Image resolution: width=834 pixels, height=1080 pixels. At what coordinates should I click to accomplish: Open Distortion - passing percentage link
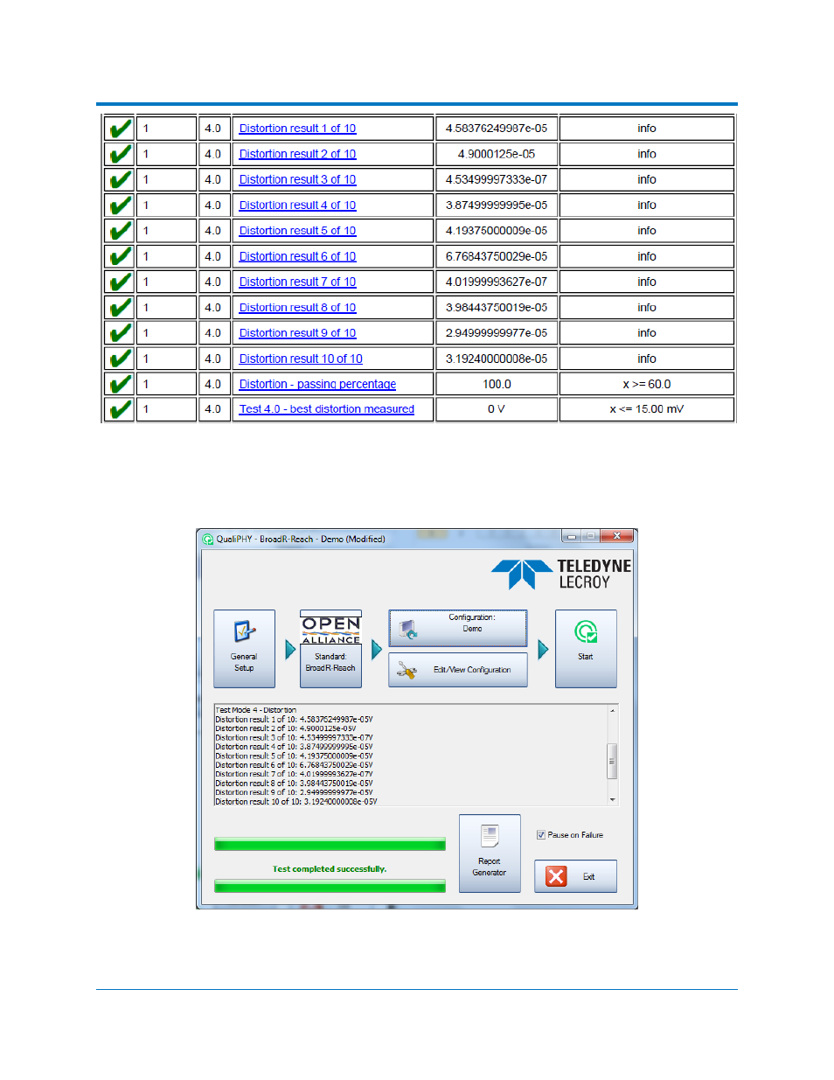pyautogui.click(x=317, y=384)
